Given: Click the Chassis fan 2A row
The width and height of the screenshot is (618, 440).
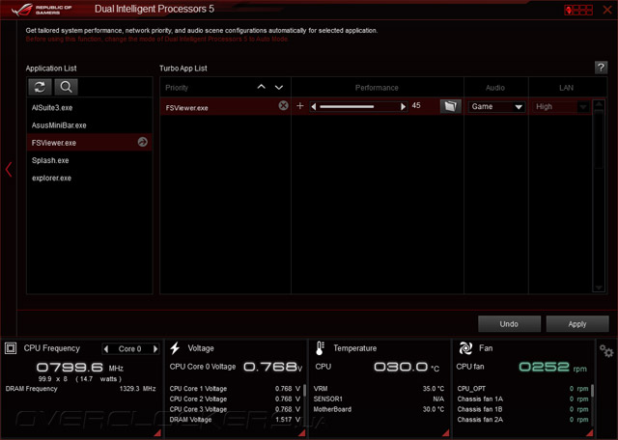Looking at the screenshot, I should tap(522, 420).
